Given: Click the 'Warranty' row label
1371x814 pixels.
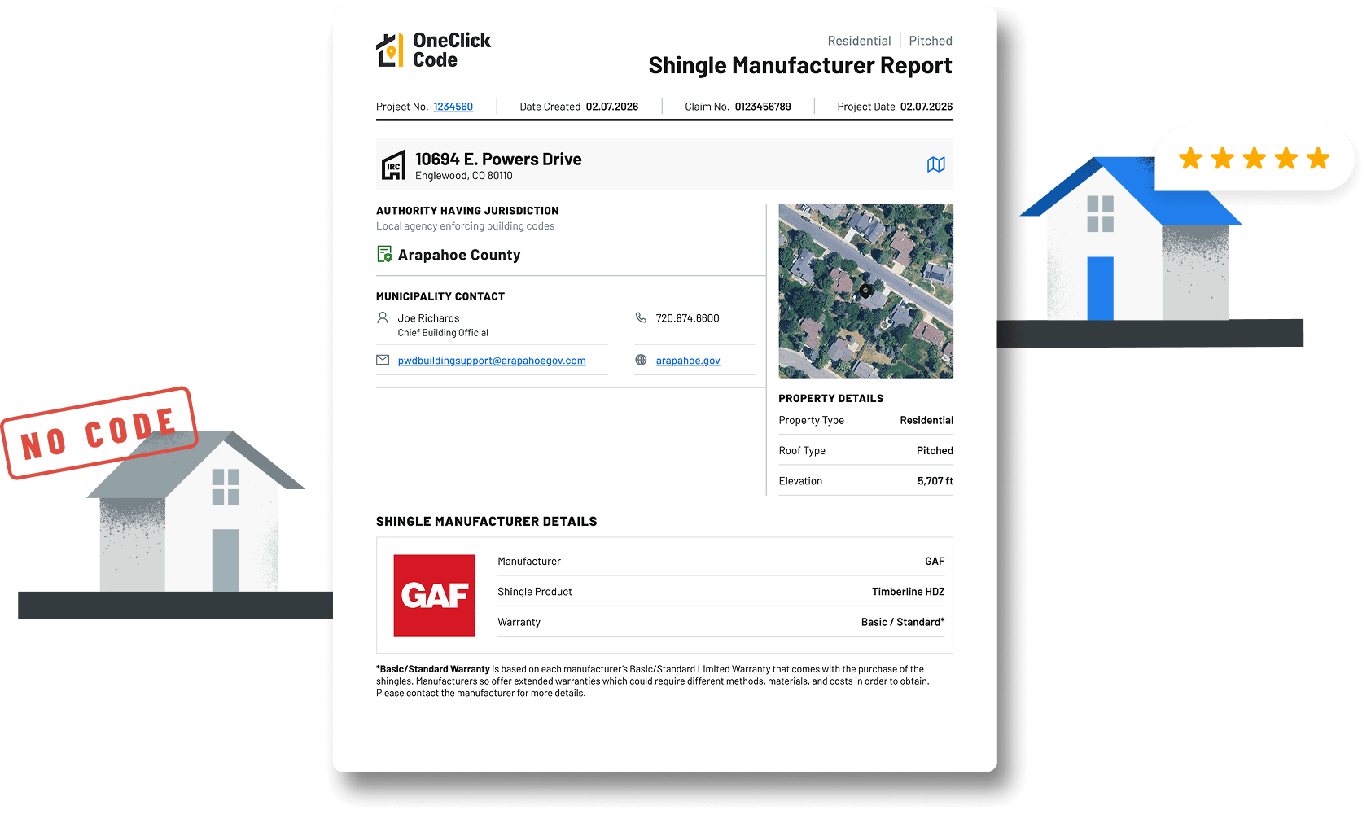Looking at the screenshot, I should click(x=519, y=622).
